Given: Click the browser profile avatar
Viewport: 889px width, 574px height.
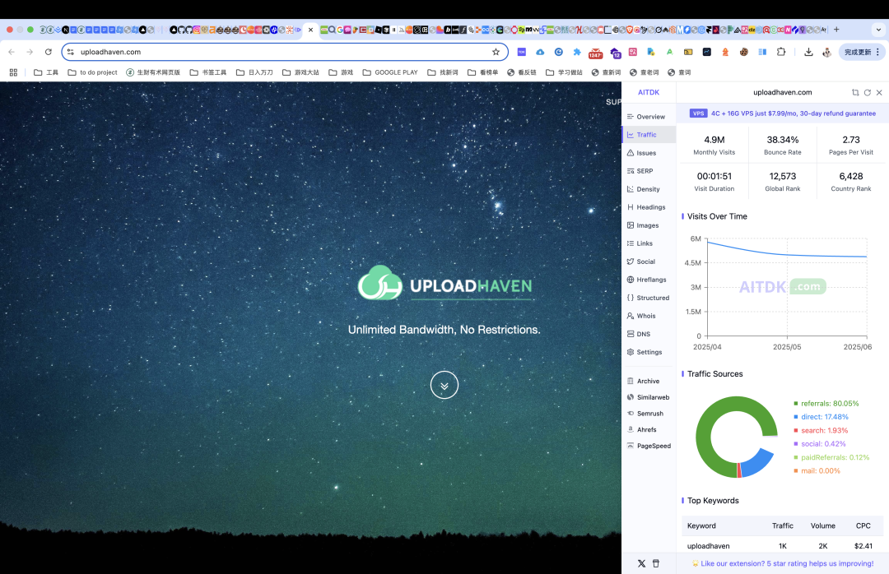Looking at the screenshot, I should (826, 52).
